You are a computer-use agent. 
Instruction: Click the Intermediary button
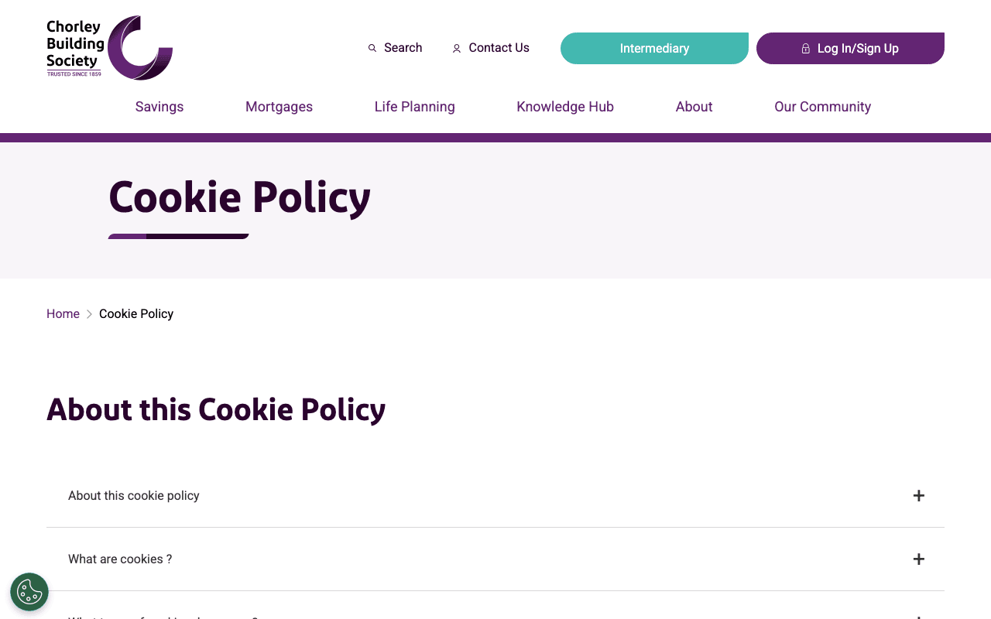[x=654, y=48]
